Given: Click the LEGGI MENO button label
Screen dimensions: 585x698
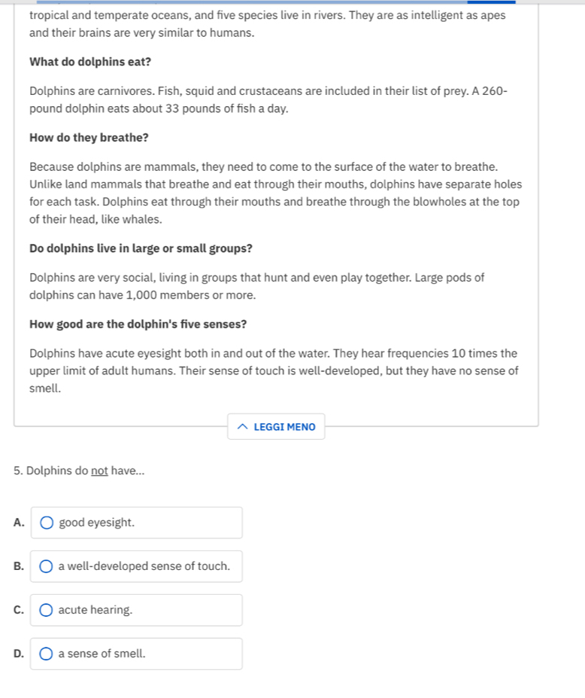Looking at the screenshot, I should (284, 427).
